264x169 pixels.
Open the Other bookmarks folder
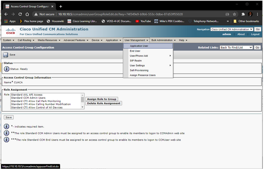[246, 21]
